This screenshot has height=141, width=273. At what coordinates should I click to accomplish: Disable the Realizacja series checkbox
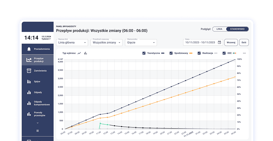click(199, 53)
